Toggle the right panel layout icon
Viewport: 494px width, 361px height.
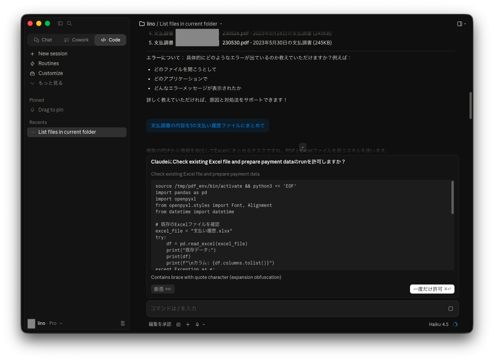460,24
